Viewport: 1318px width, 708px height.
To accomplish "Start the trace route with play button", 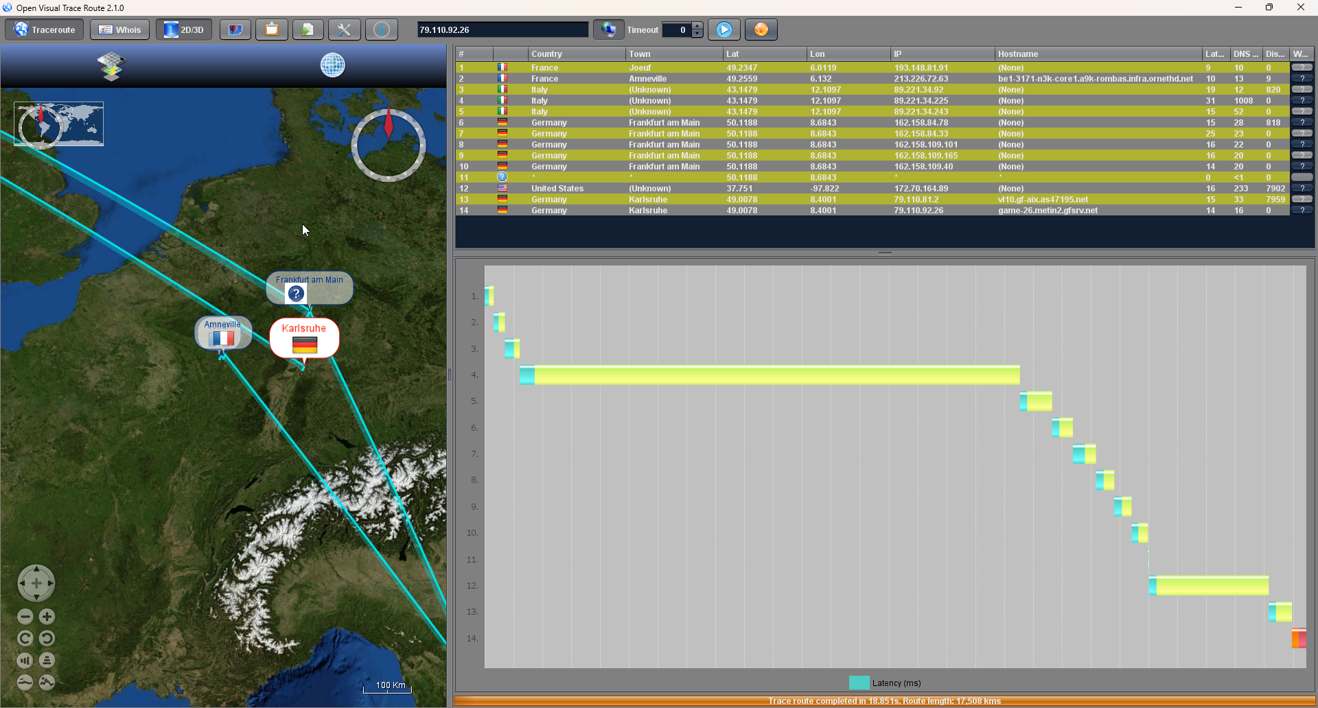I will 724,29.
